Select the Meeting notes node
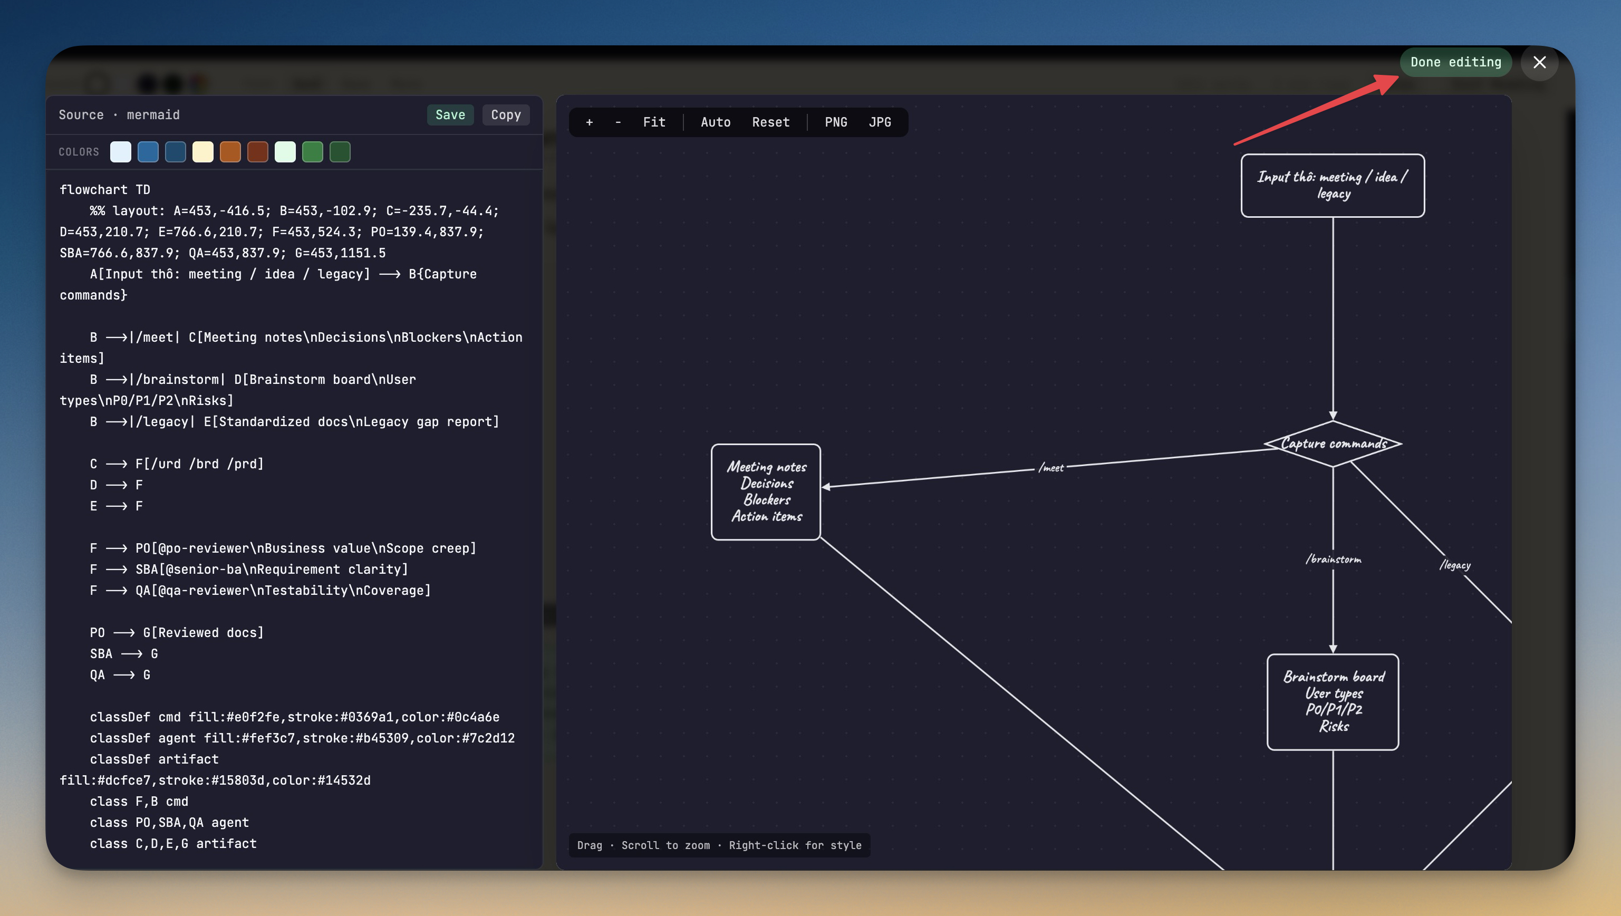This screenshot has height=916, width=1621. pyautogui.click(x=766, y=492)
